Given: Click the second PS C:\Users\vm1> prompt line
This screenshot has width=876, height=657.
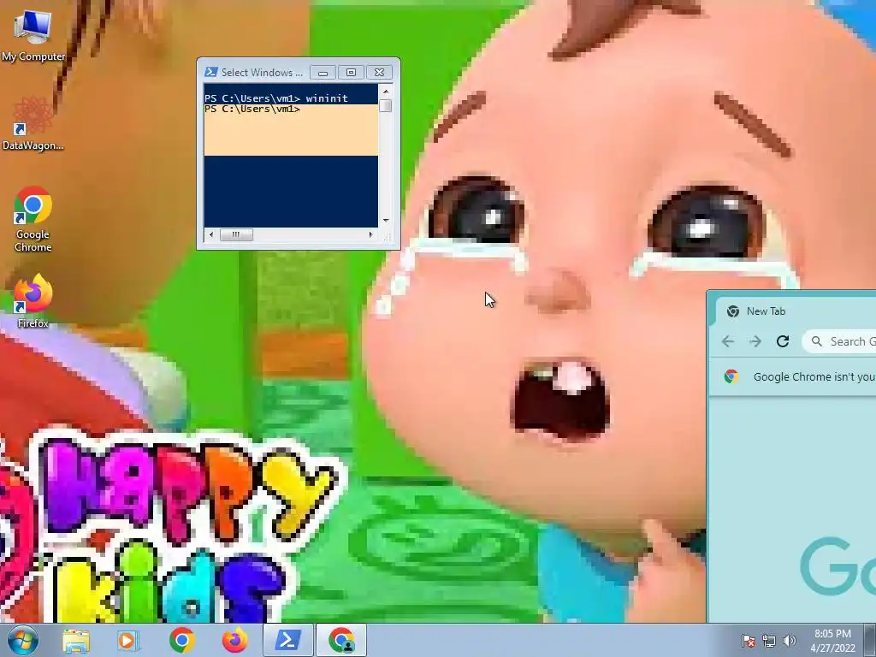Looking at the screenshot, I should tap(252, 109).
